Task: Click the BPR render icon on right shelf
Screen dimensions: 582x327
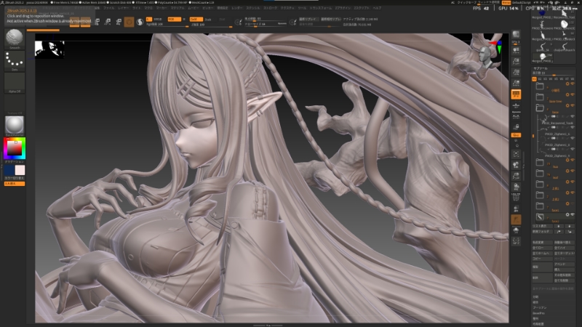Action: pyautogui.click(x=517, y=33)
